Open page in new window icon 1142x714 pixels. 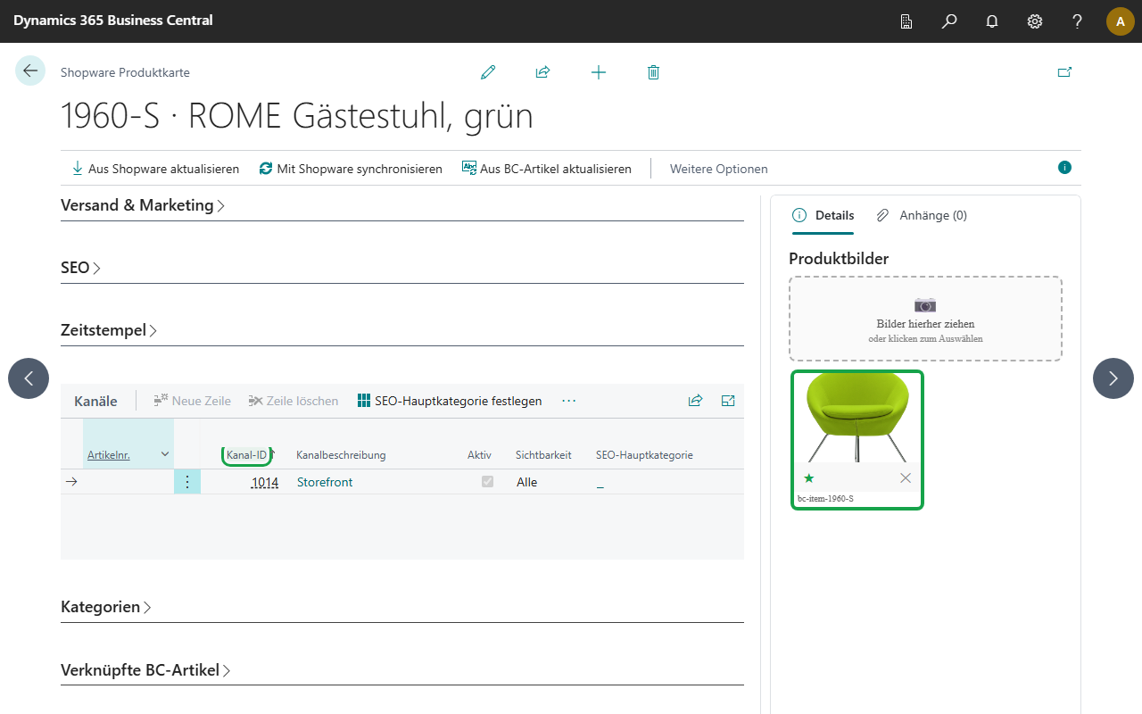pos(1064,72)
